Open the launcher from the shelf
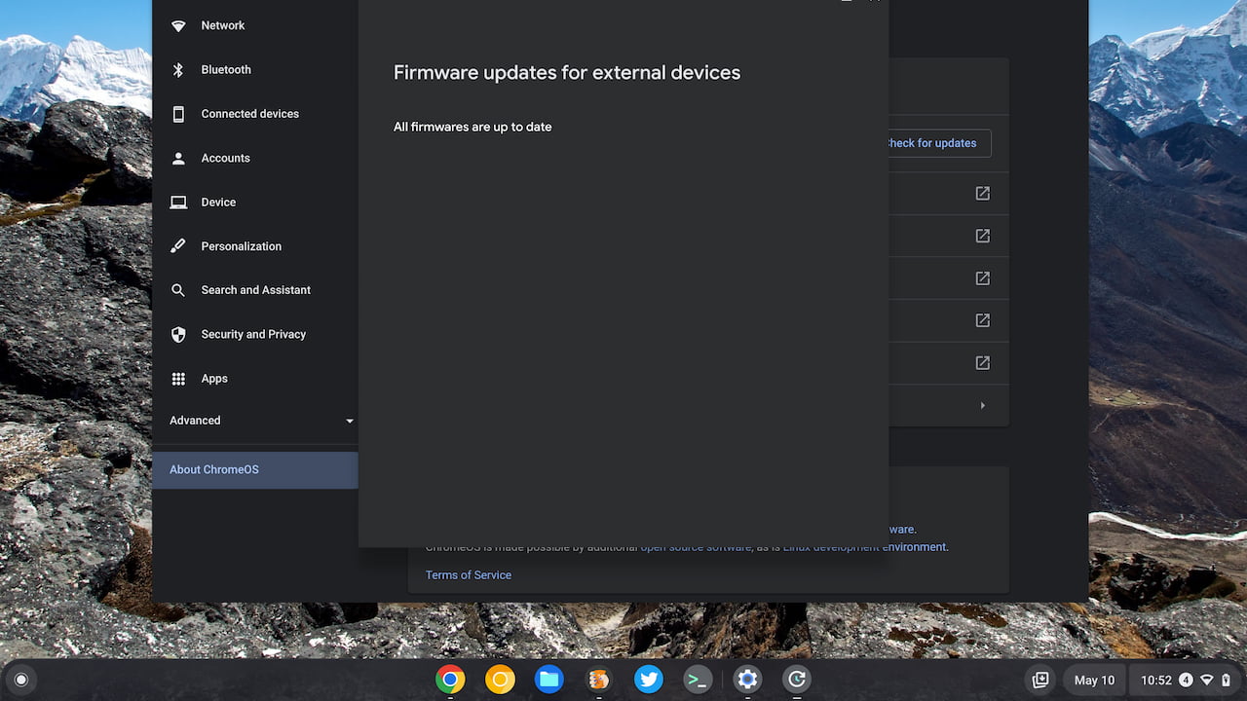 21,680
